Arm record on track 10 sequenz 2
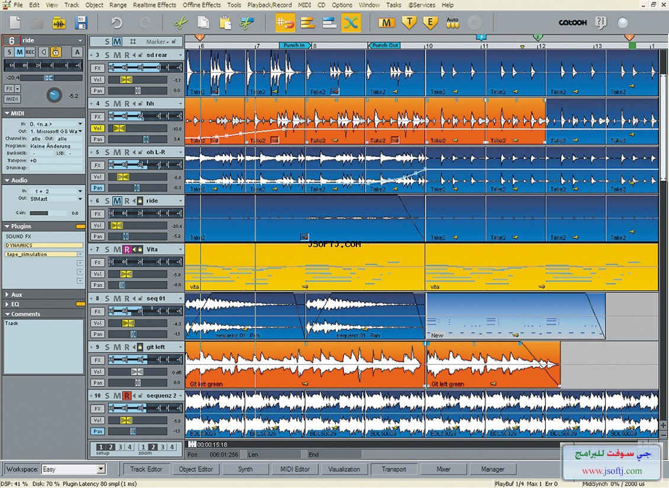This screenshot has width=669, height=488. (127, 396)
